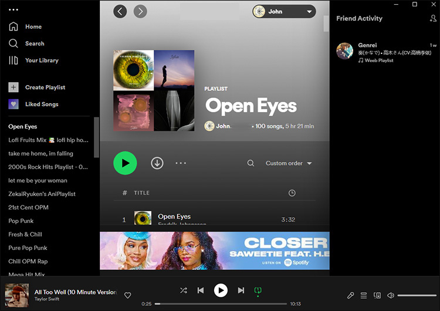Click Taylor Swift artist name in player
Screen dimensions: 440x311
point(47,299)
